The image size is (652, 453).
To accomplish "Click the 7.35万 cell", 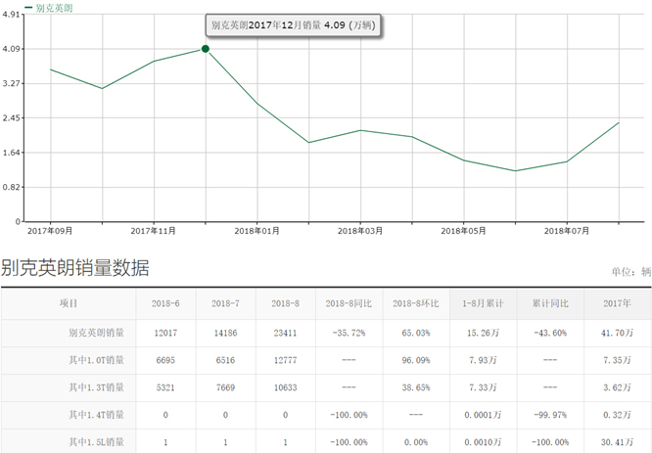I will (x=617, y=360).
